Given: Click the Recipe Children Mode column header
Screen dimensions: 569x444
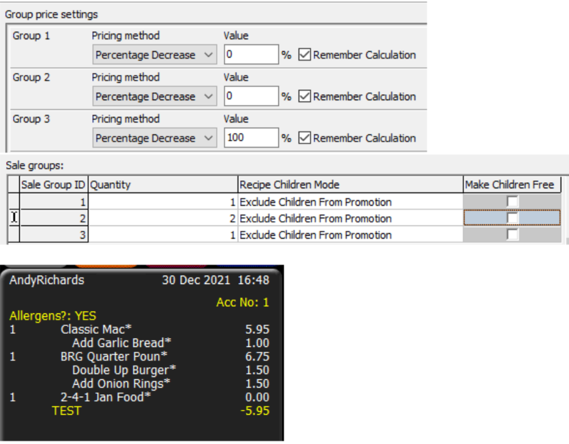Looking at the screenshot, I should 350,185.
